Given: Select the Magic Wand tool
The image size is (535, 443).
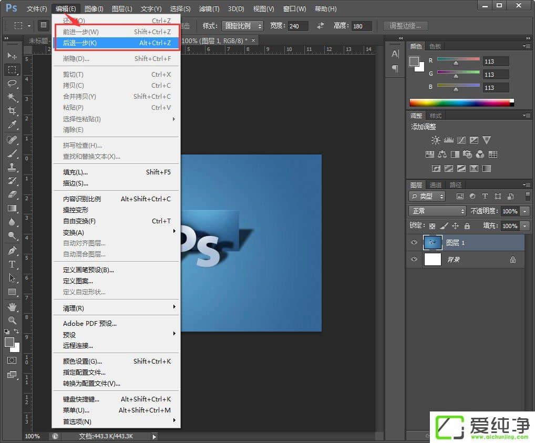Looking at the screenshot, I should click(12, 97).
